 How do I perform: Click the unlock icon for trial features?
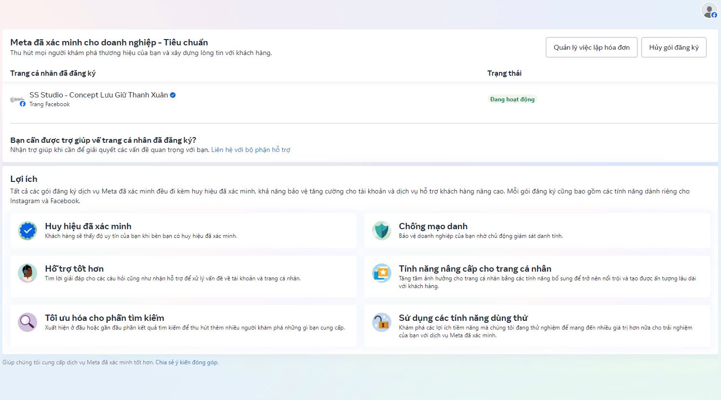(381, 322)
